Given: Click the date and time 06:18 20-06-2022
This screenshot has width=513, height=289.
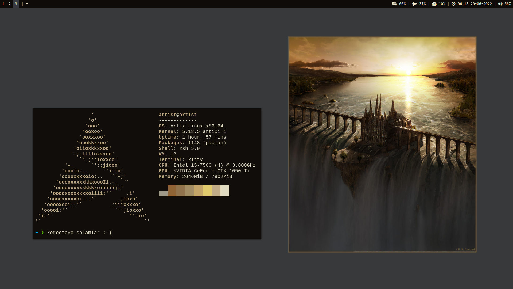Looking at the screenshot, I should click(x=475, y=4).
